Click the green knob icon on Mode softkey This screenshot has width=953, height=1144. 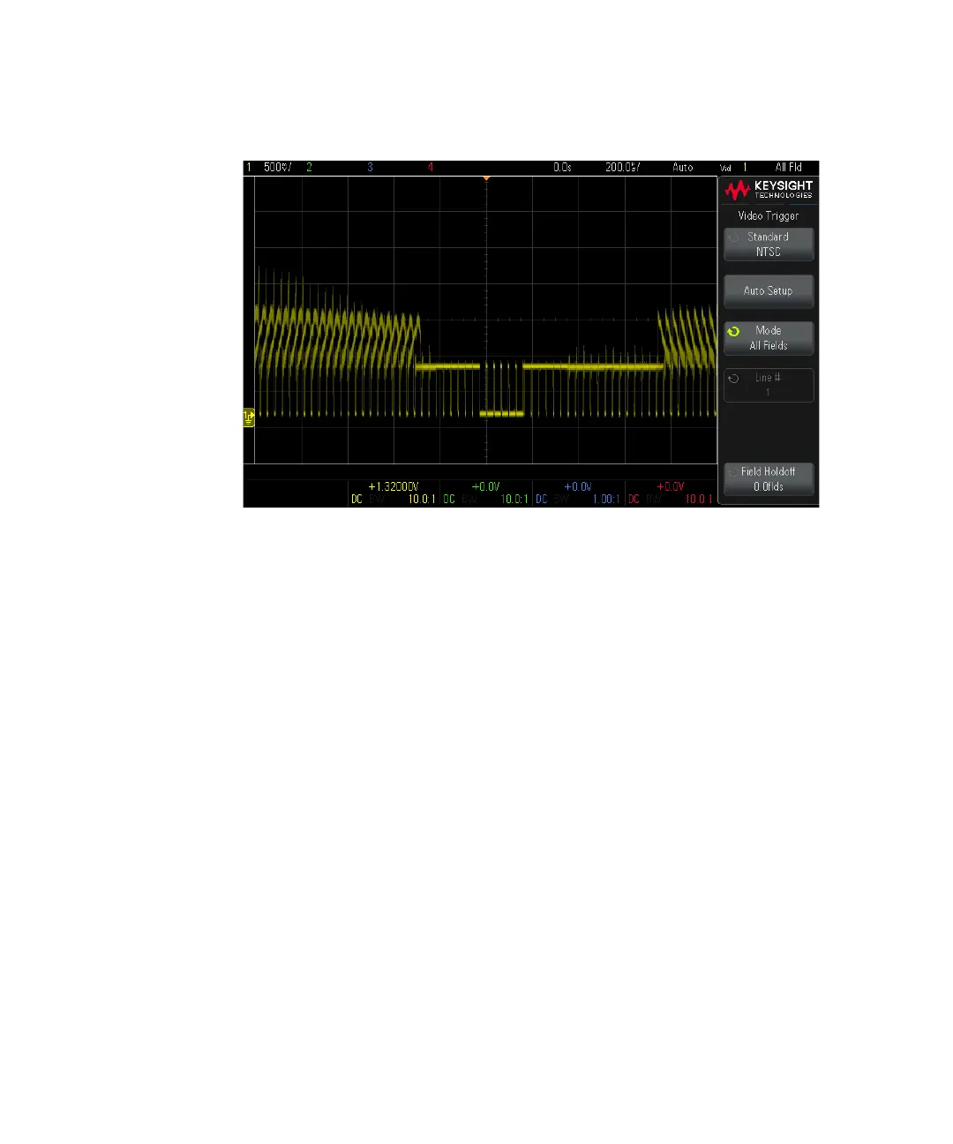coord(733,332)
